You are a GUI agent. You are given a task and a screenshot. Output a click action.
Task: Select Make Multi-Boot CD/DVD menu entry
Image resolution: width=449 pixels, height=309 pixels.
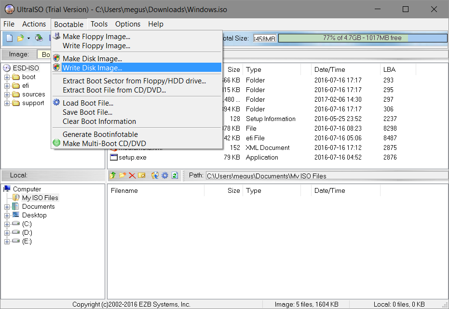point(104,143)
